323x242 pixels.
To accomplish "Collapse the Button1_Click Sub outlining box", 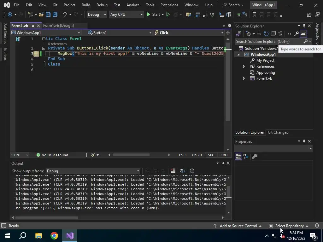I will [x=44, y=48].
